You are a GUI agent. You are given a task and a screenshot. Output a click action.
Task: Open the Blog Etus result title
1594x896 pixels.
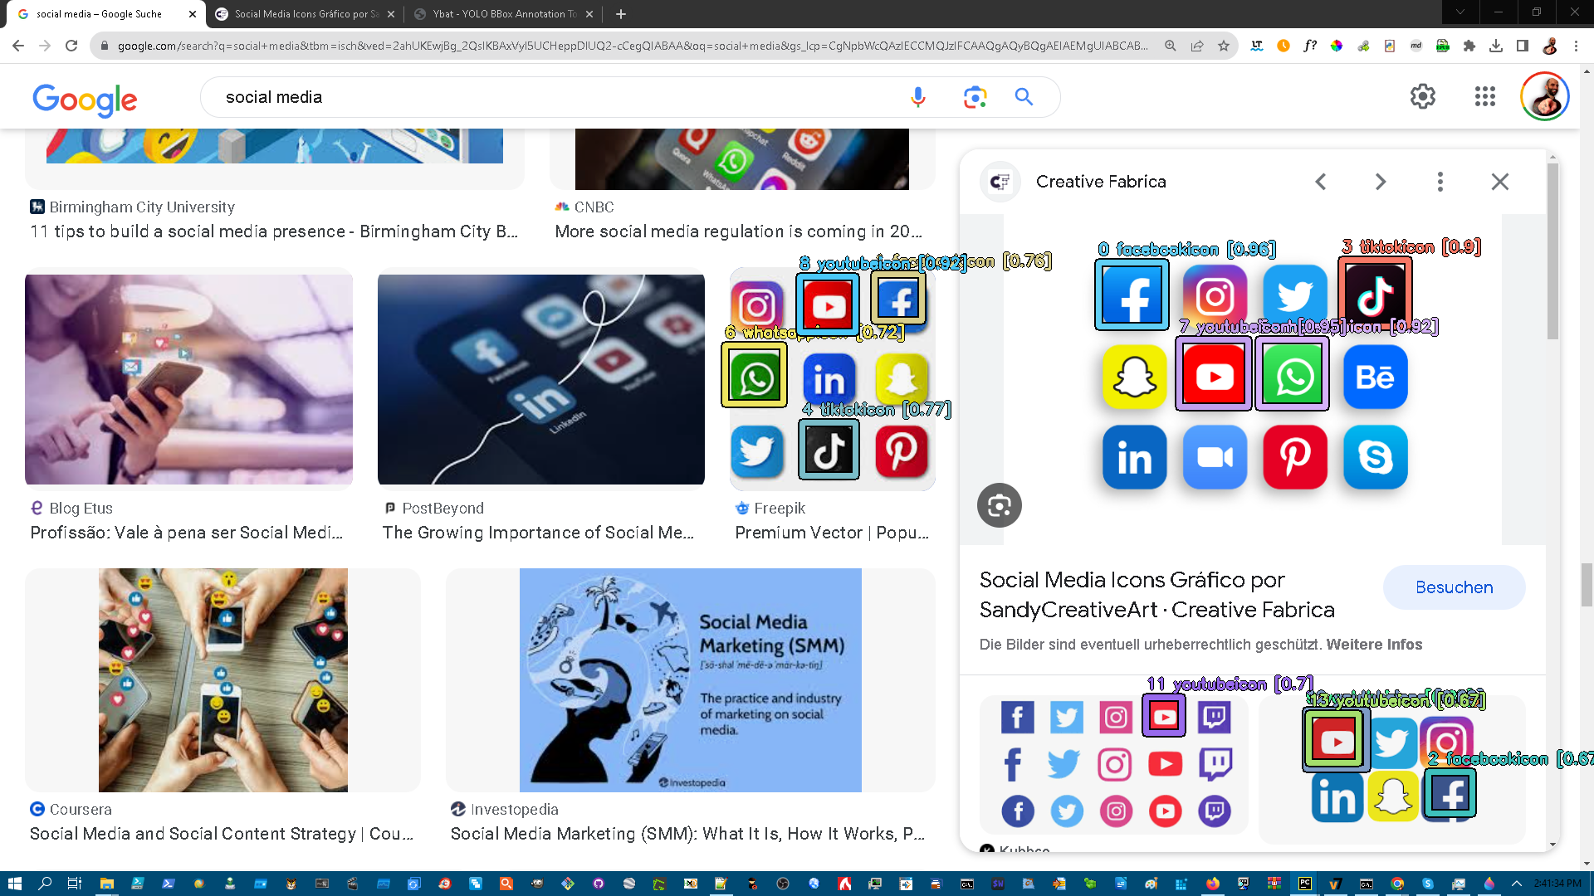186,533
